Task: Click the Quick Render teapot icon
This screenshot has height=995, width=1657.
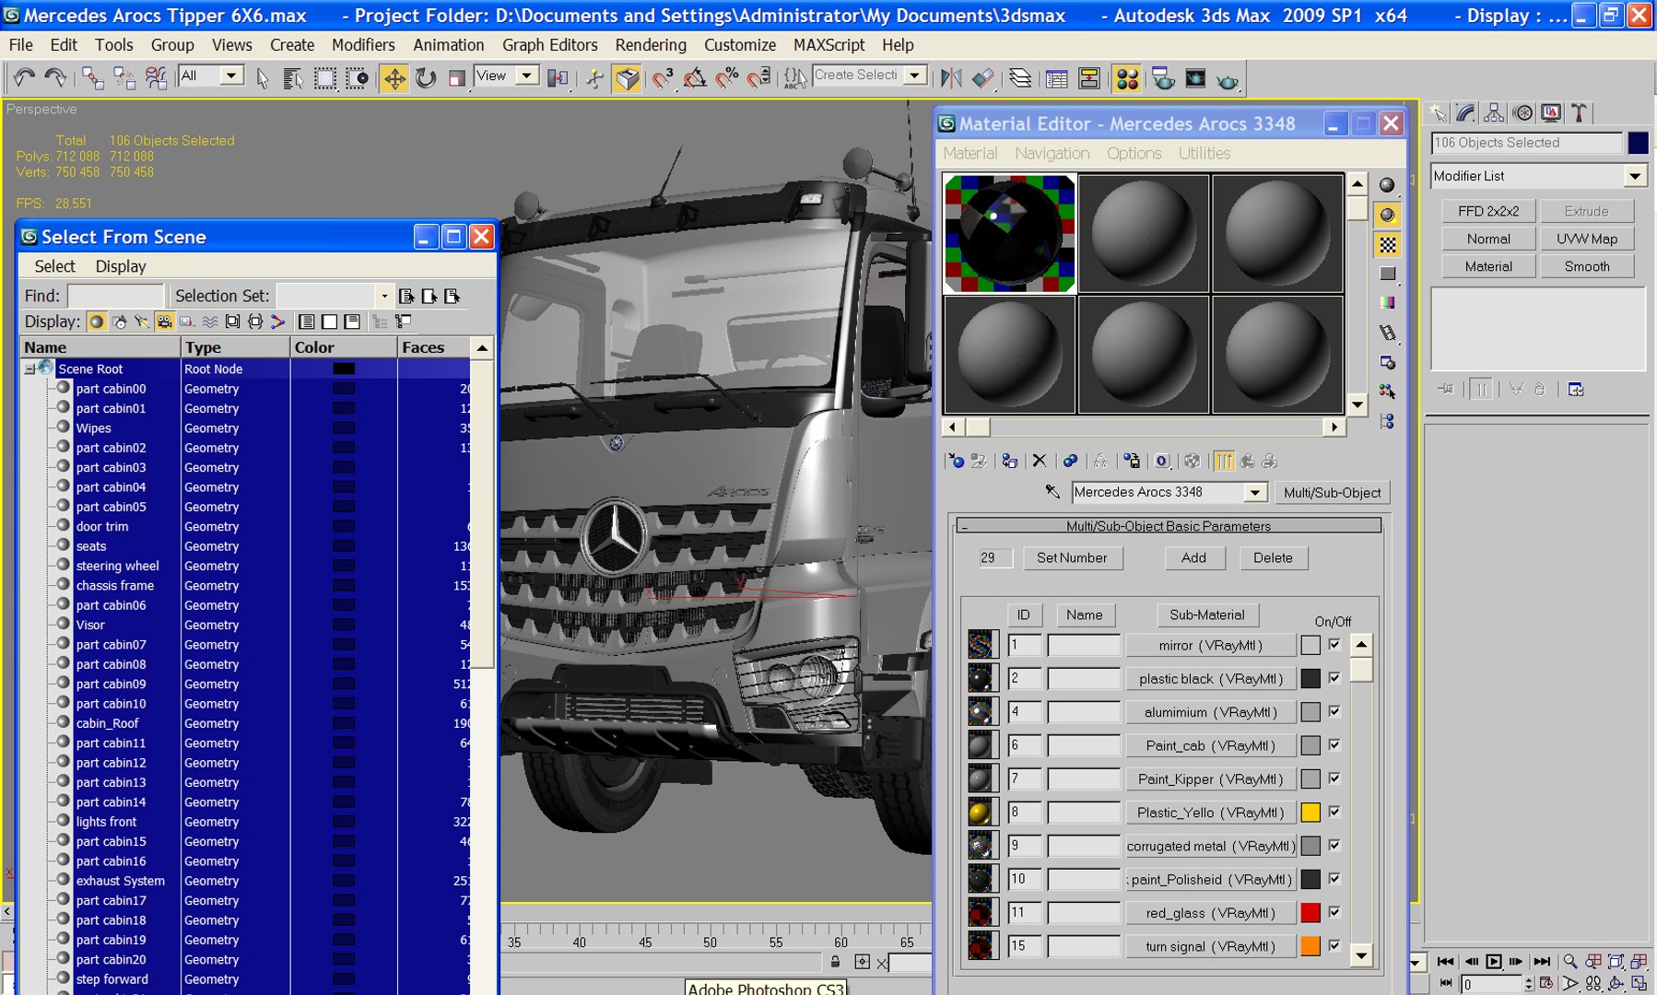Action: click(1227, 80)
